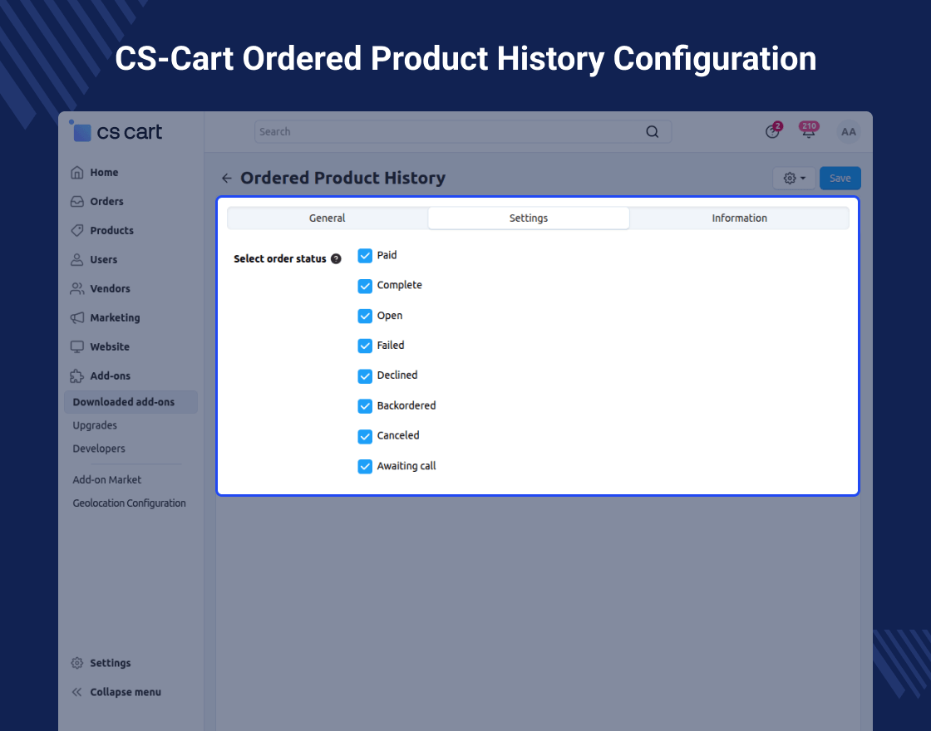Open the help center icon with badge
This screenshot has height=731, width=931.
773,130
